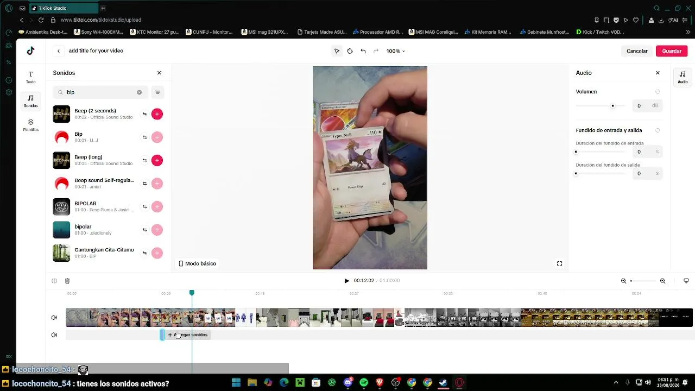Open a new browser tab
Screen dimensions: 695x391
[x=103, y=8]
